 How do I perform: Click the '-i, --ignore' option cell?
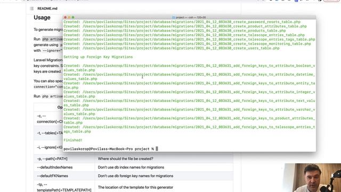48,147
